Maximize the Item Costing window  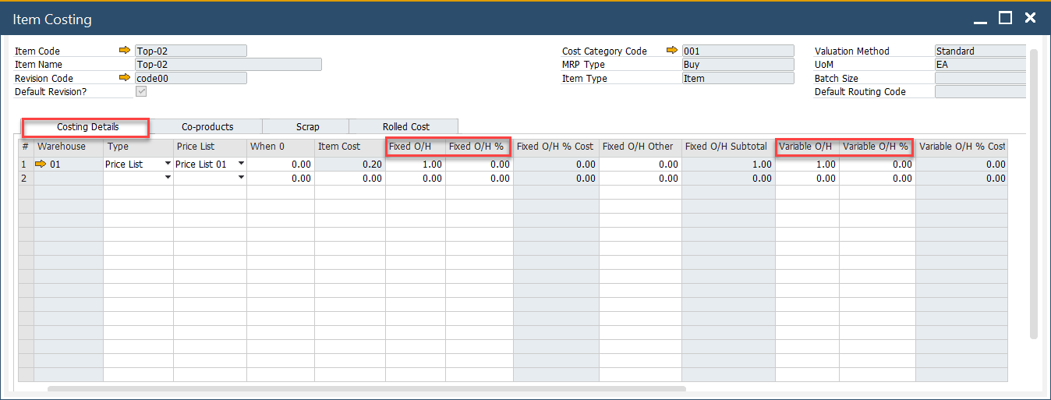1005,18
